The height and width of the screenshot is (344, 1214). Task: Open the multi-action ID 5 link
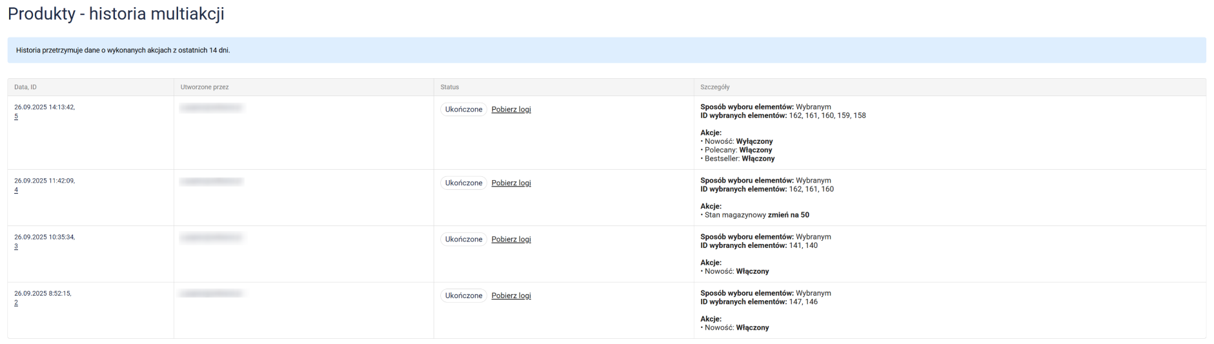(x=16, y=117)
